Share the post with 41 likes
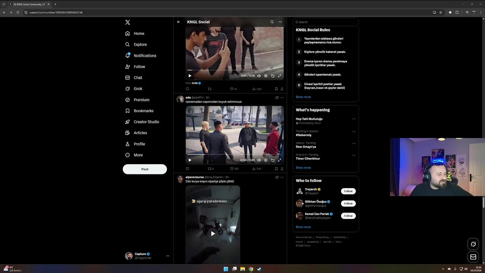 click(x=282, y=89)
